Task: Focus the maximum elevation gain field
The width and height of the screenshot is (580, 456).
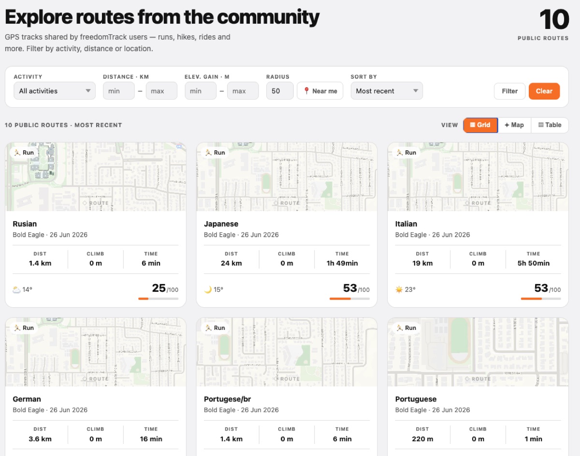Action: (x=243, y=91)
